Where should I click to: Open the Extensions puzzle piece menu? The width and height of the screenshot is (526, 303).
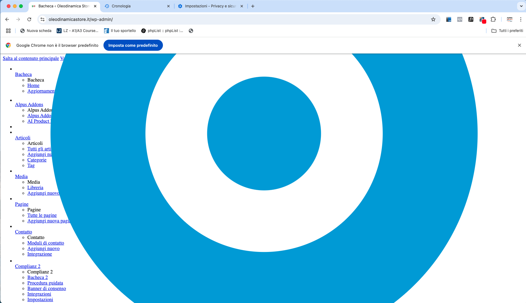(493, 19)
